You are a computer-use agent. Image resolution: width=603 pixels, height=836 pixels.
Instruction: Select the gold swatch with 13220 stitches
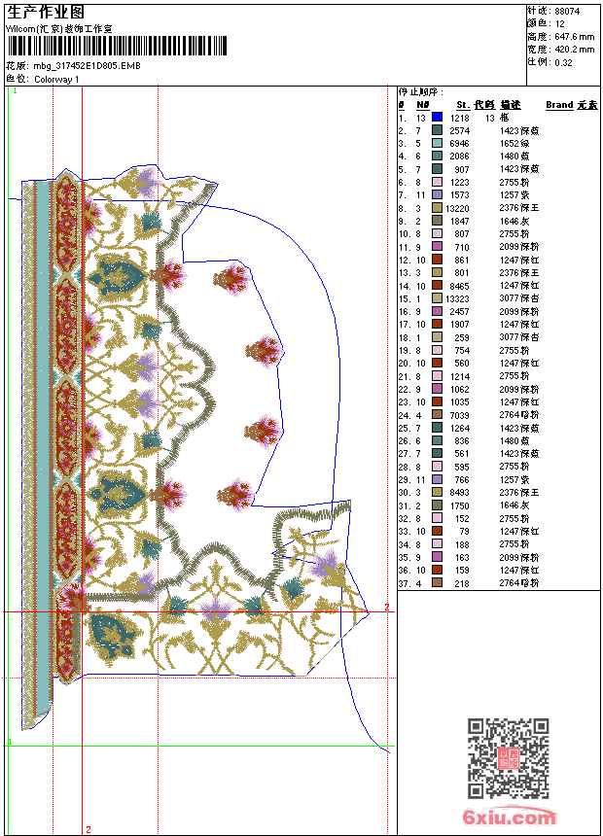pos(437,208)
